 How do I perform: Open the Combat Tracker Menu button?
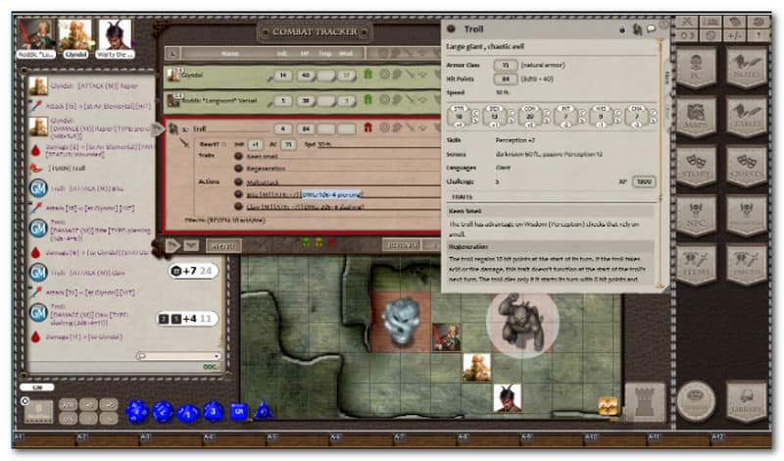[x=223, y=246]
